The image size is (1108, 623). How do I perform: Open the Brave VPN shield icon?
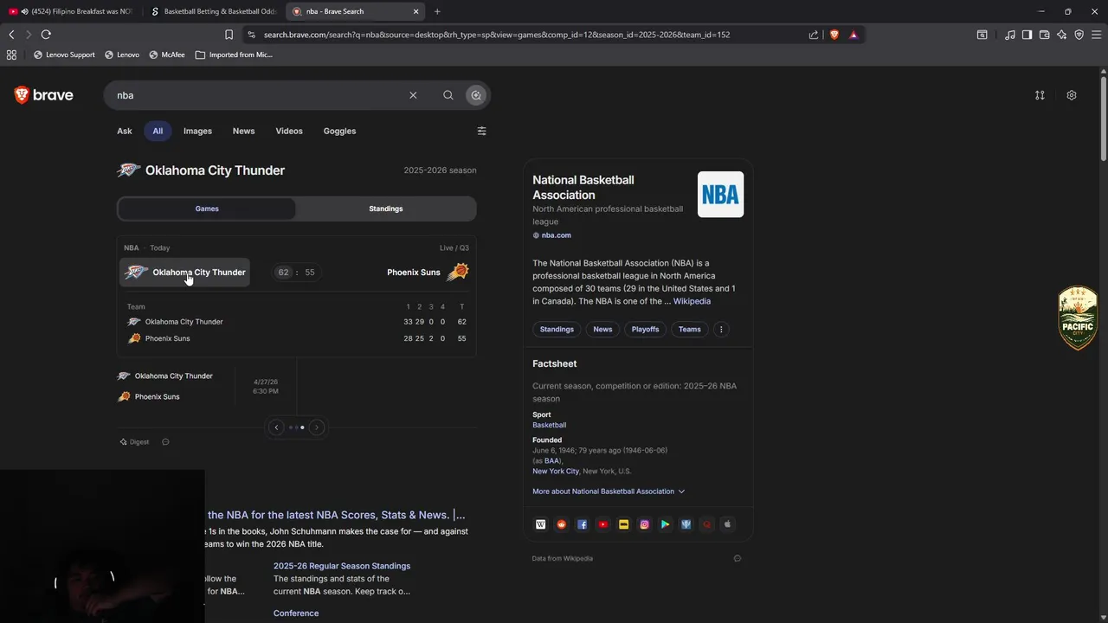[x=1079, y=35]
